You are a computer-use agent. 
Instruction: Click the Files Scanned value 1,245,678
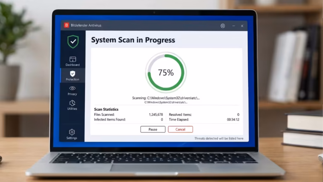click(156, 114)
